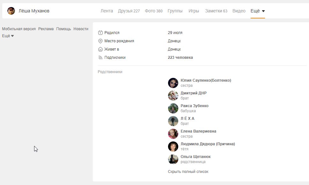Open the Мобильная версия link
The width and height of the screenshot is (309, 185).
(19, 29)
